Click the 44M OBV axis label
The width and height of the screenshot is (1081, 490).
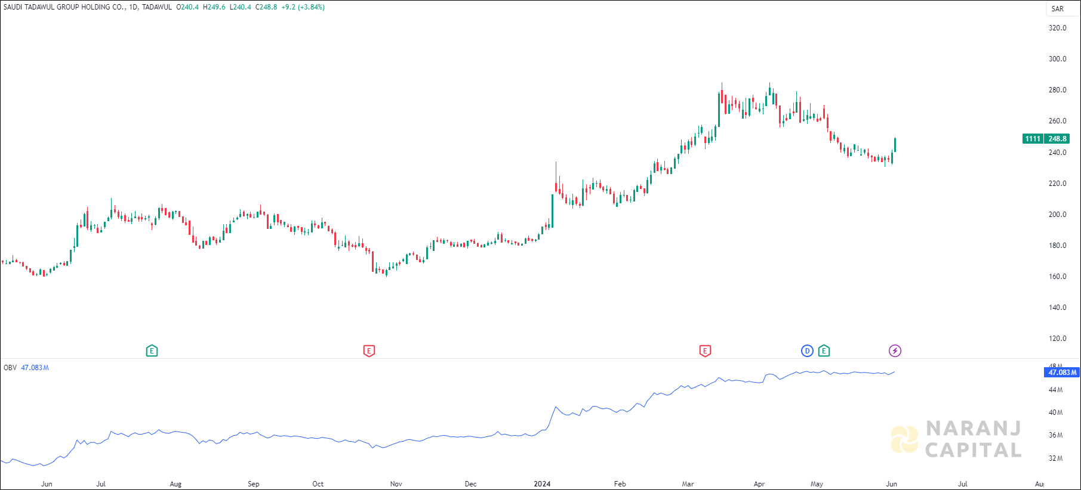1056,390
